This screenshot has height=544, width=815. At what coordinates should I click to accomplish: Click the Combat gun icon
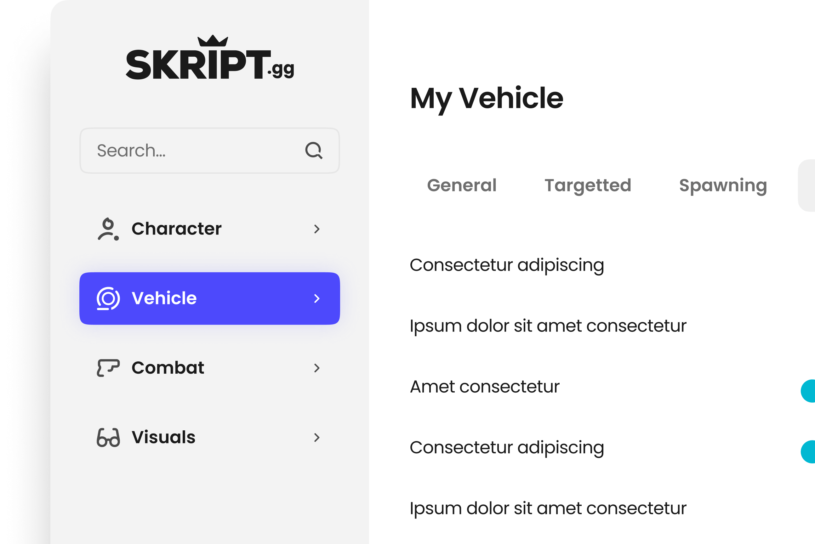point(108,368)
